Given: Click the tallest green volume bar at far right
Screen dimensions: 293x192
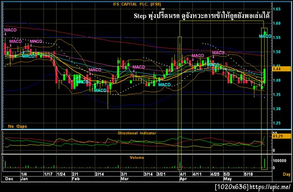Looking at the screenshot, I should click(x=265, y=163).
